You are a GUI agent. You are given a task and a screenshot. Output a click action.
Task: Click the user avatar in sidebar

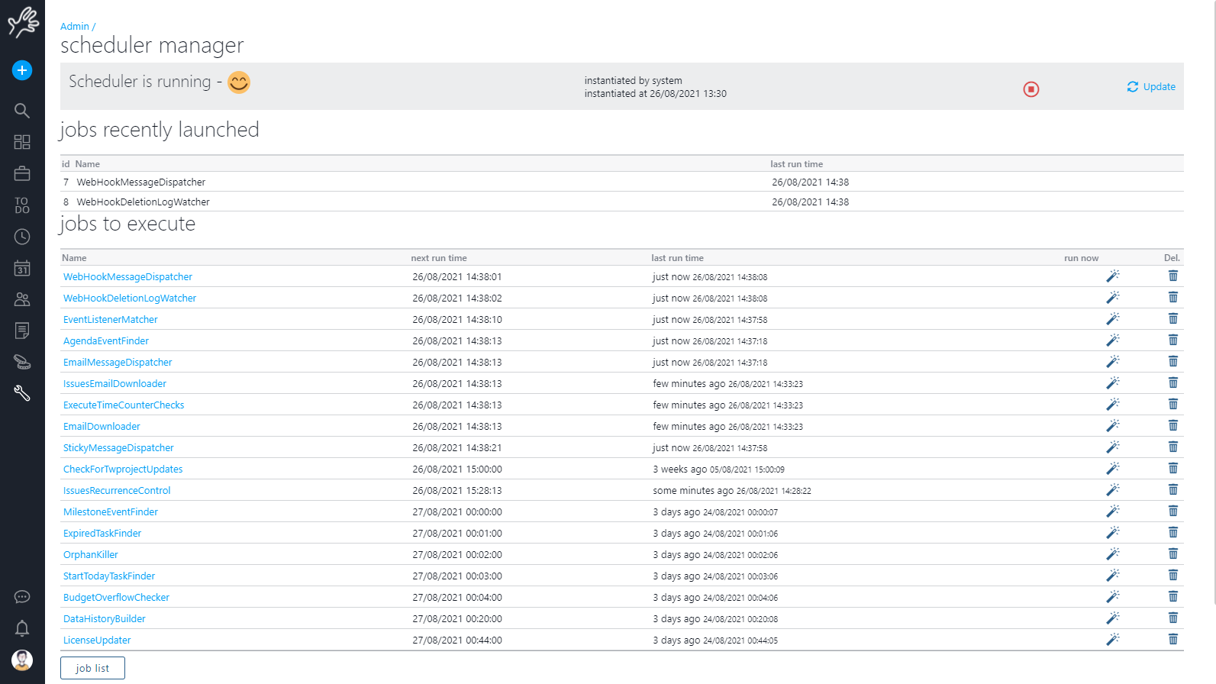pyautogui.click(x=22, y=660)
